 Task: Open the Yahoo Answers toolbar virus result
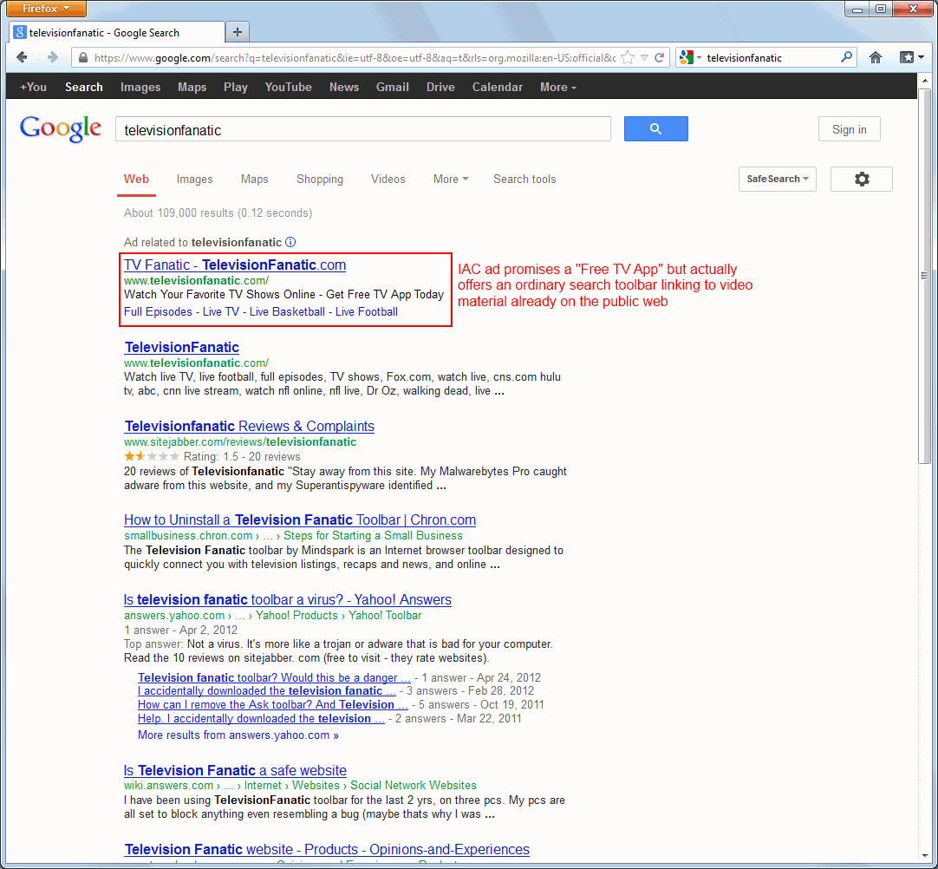(x=287, y=599)
